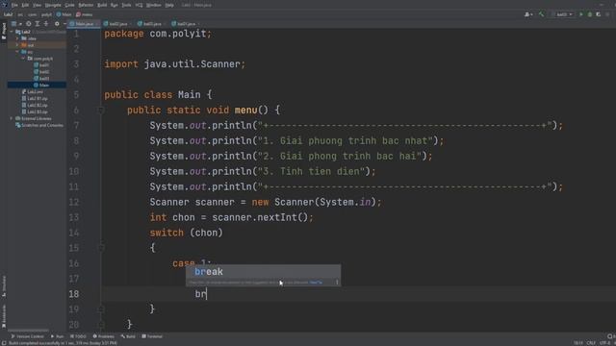Open the completion popup options dots

tap(337, 282)
